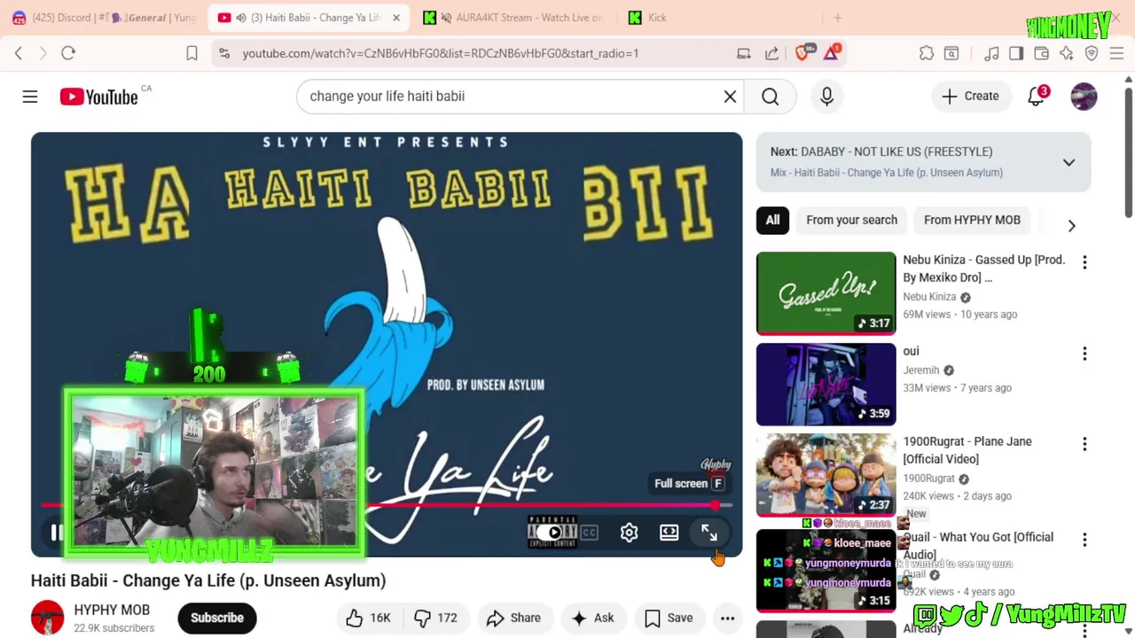Switch to the AURA4KT Stream tab
The image size is (1135, 638).
point(513,18)
